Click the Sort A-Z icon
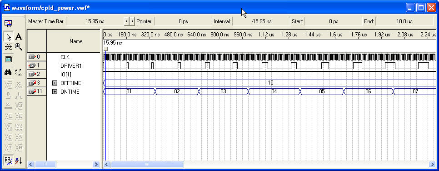Image resolution: width=439 pixels, height=171 pixels. point(19,161)
